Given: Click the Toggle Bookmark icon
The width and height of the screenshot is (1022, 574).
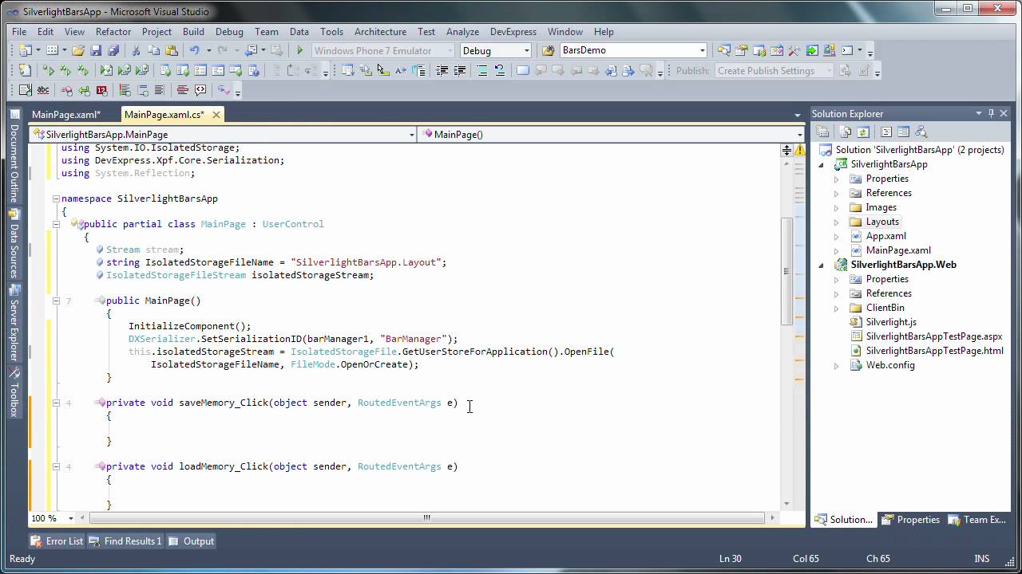Looking at the screenshot, I should 523,70.
